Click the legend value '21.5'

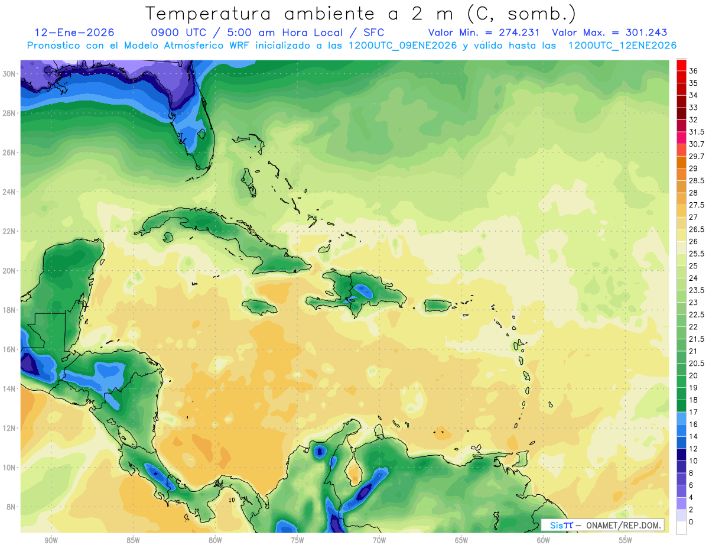[697, 339]
